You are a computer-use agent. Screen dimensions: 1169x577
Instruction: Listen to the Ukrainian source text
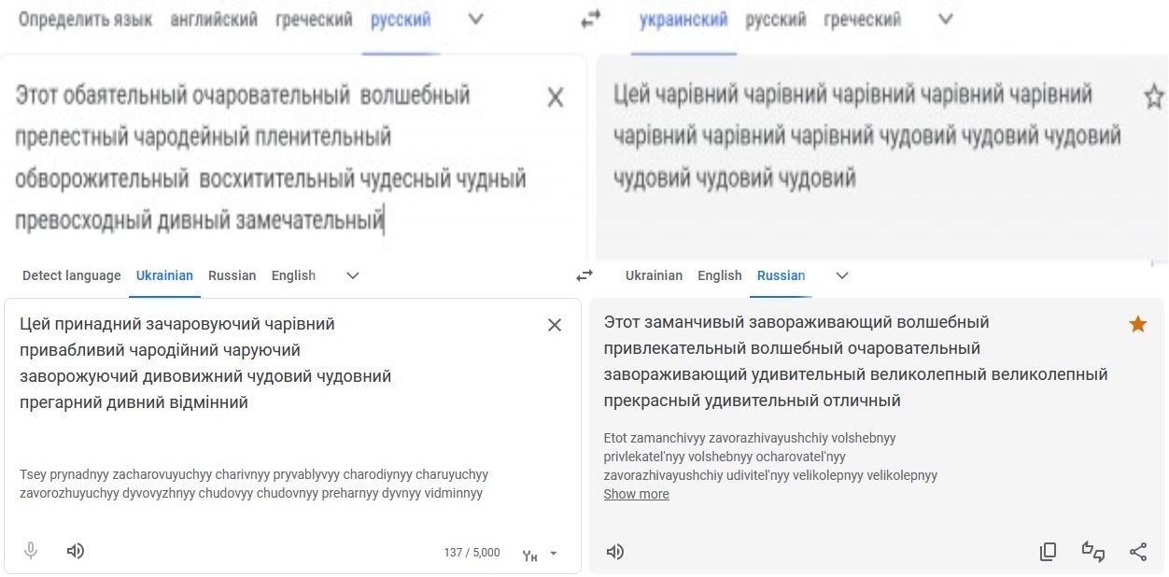[76, 551]
